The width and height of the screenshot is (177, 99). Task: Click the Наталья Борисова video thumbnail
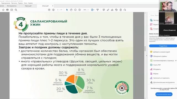pos(168,18)
